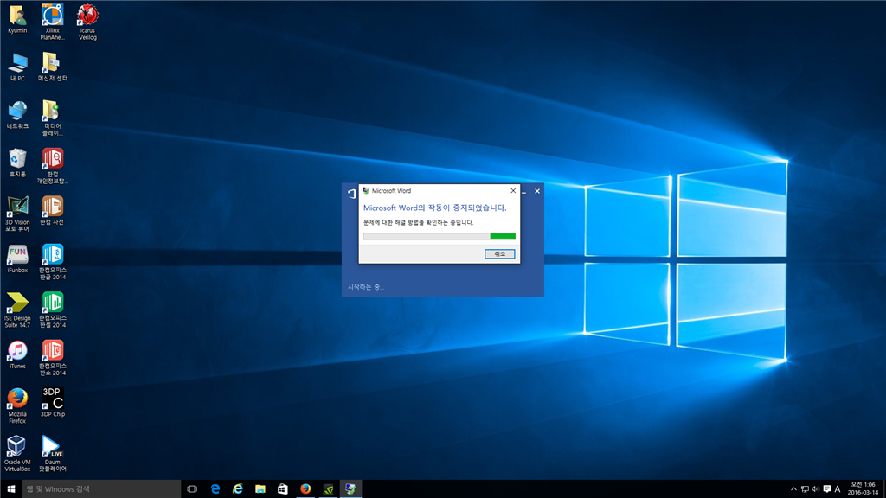Open the Oracle VM VirtualBox shortcut
Screen dimensions: 886x498
[17, 455]
